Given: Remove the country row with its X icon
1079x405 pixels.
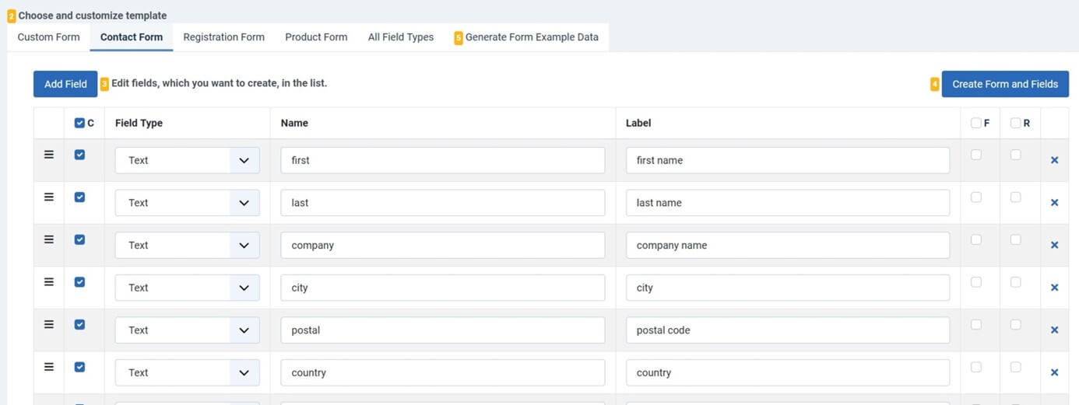Looking at the screenshot, I should click(x=1054, y=372).
